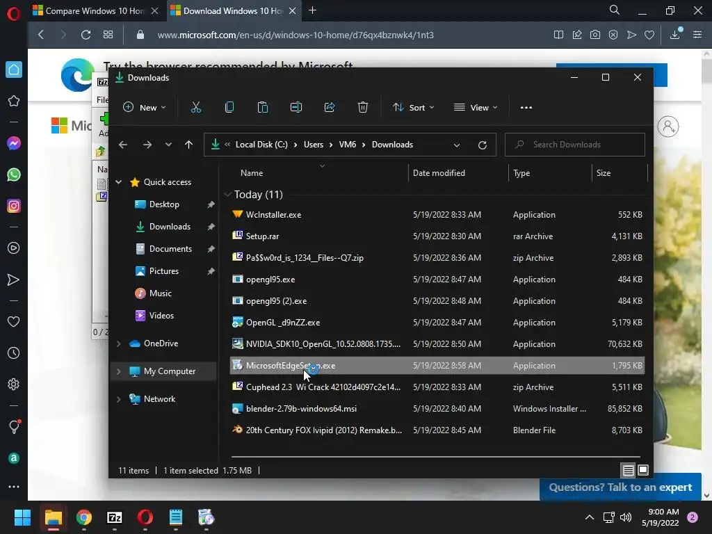The image size is (712, 534).
Task: Switch to large thumbnails view icon
Action: pos(643,471)
